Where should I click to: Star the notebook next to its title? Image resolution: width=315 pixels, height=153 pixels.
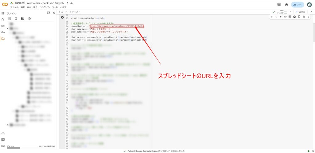(67, 3)
